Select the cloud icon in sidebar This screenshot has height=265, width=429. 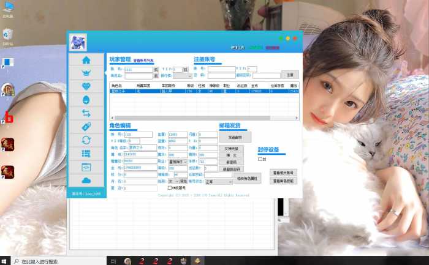coord(86,180)
